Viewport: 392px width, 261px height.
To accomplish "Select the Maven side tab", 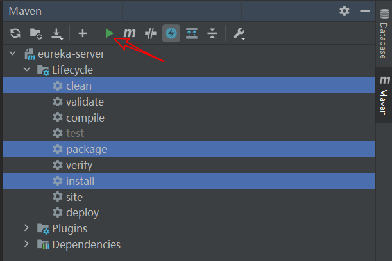I will pyautogui.click(x=384, y=95).
